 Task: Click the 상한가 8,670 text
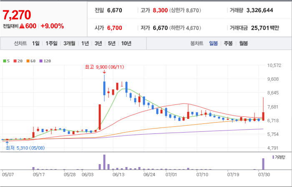coord(185,10)
